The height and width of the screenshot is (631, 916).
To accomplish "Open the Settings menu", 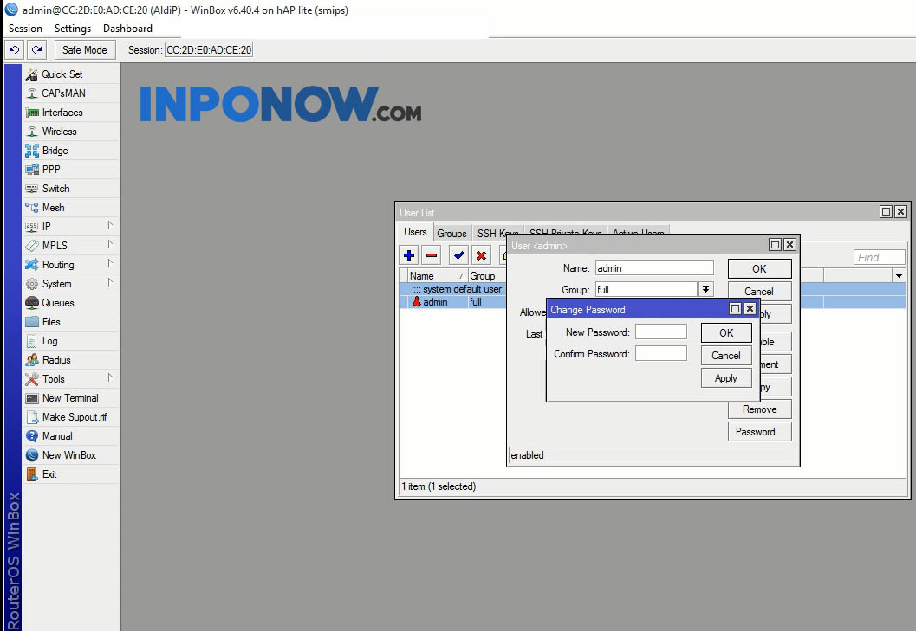I will [73, 29].
